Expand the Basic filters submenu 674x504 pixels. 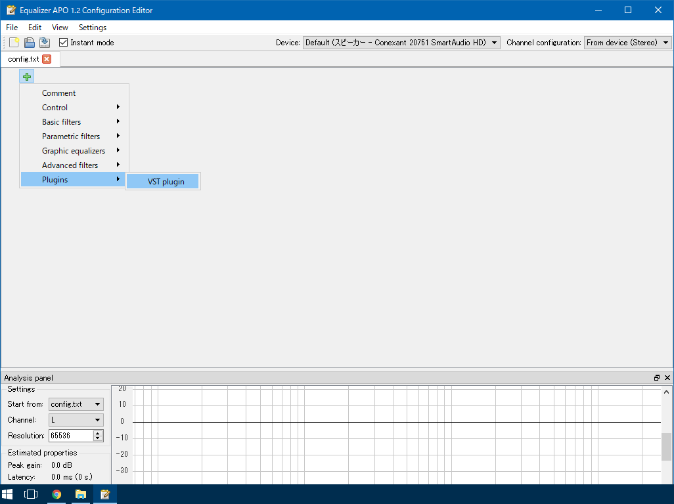coord(74,122)
